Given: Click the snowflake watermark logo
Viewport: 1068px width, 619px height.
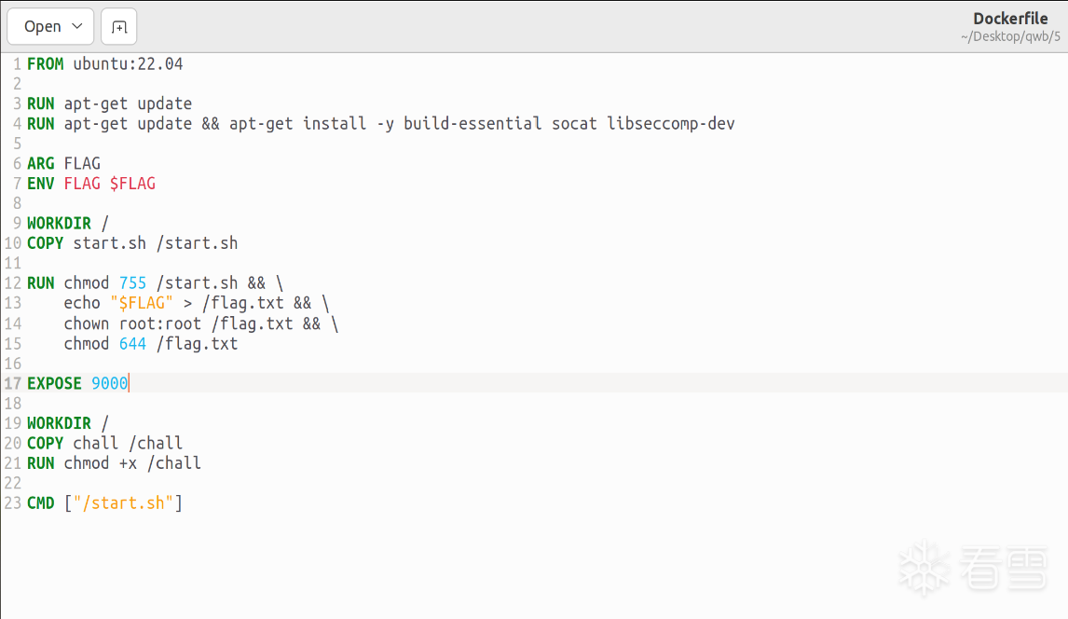Looking at the screenshot, I should click(x=924, y=567).
